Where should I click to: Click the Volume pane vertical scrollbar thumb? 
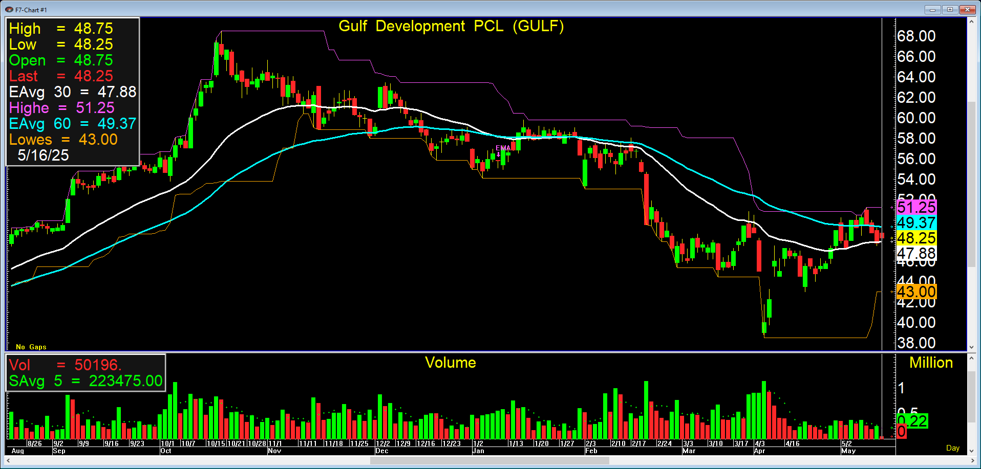[971, 397]
